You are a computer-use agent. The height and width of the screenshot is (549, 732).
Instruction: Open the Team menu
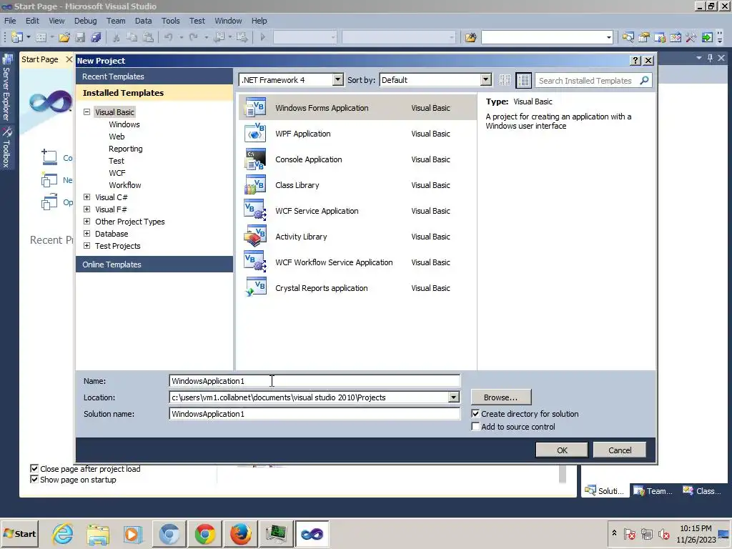116,21
